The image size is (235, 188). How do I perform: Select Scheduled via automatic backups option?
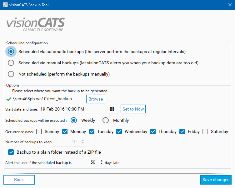click(11, 52)
